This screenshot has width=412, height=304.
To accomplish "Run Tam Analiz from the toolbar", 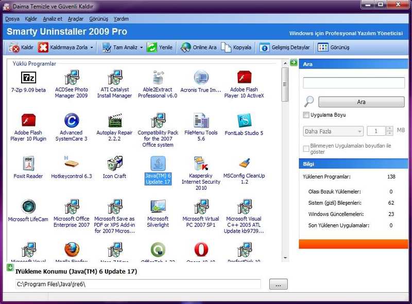I will coord(120,47).
